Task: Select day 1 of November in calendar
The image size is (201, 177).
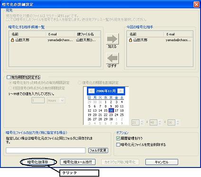Action: coord(105,102)
